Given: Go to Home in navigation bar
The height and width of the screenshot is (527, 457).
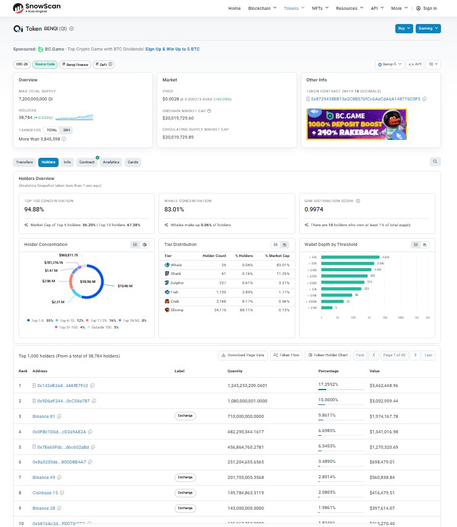Looking at the screenshot, I should (234, 9).
